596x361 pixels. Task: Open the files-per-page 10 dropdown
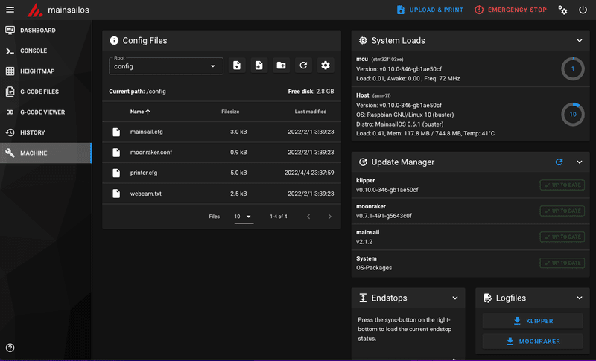pyautogui.click(x=244, y=217)
